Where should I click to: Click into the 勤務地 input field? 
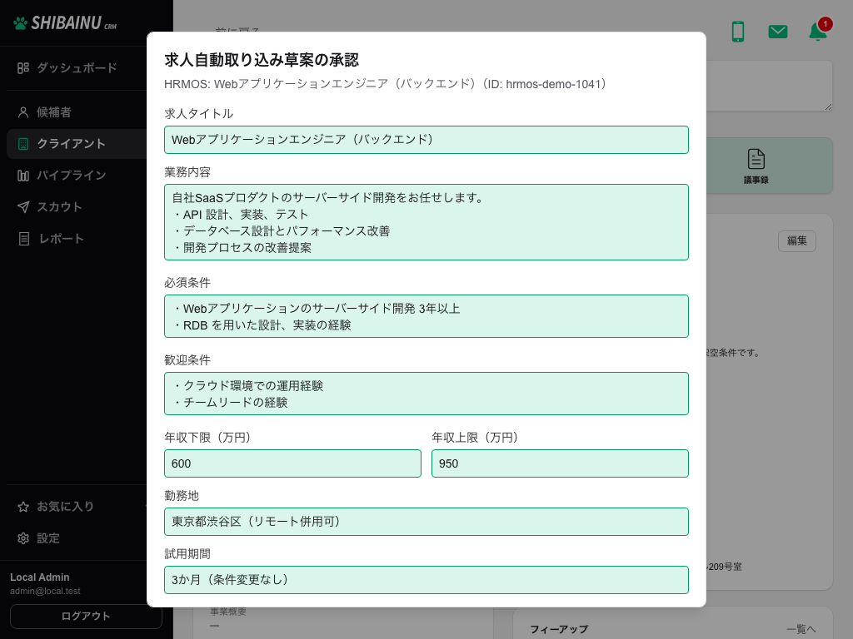(x=426, y=522)
